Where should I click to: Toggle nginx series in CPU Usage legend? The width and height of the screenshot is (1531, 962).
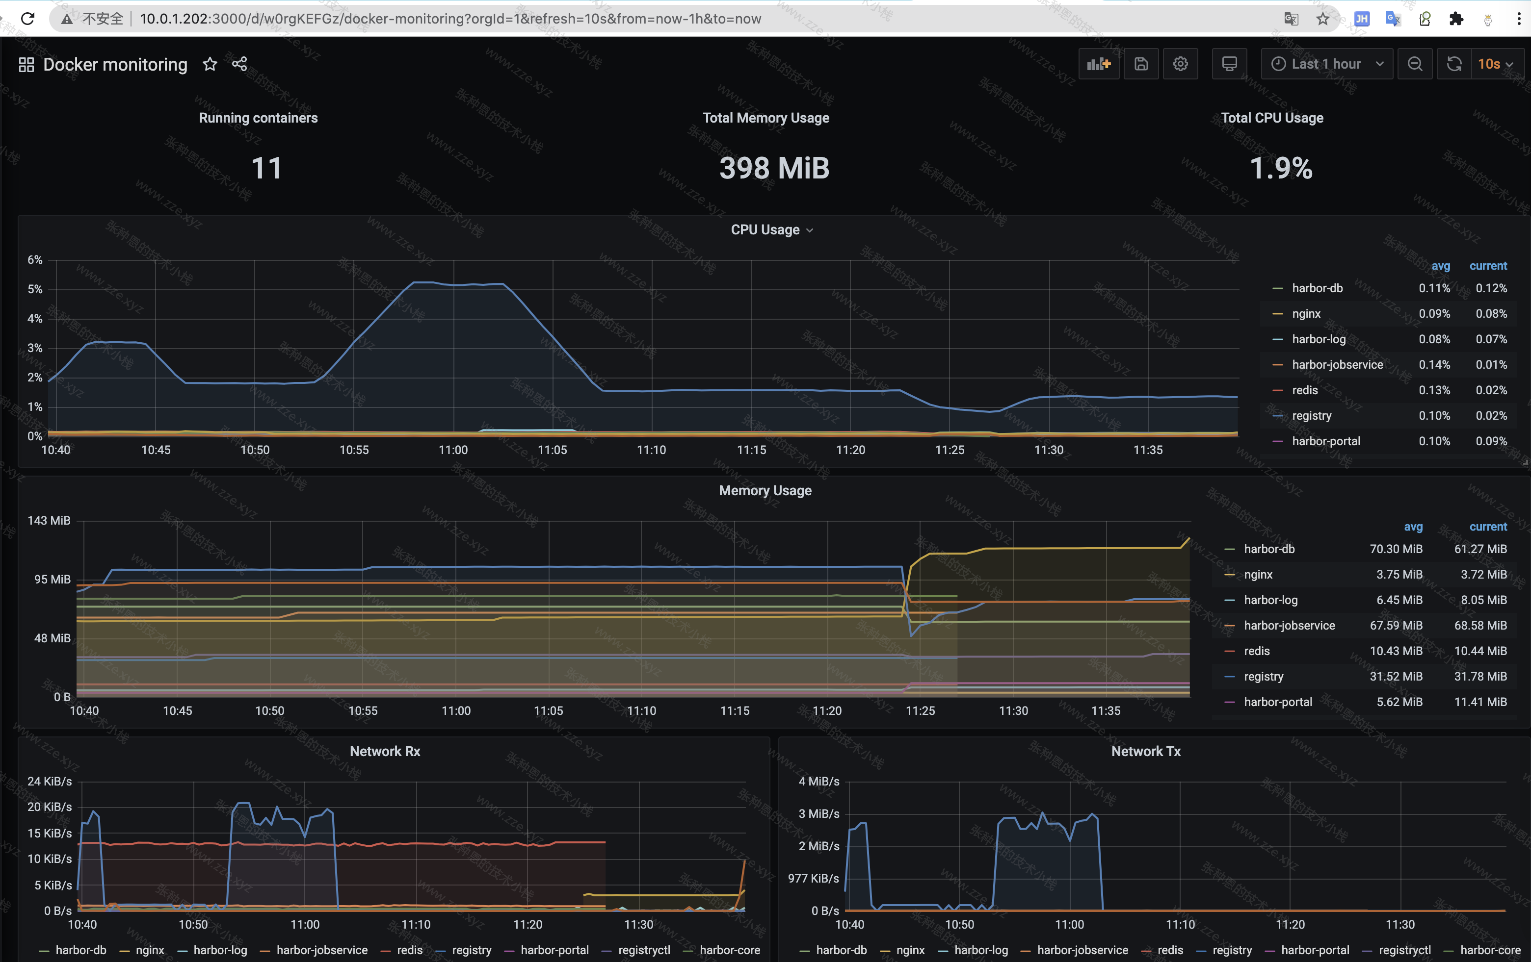1306,313
